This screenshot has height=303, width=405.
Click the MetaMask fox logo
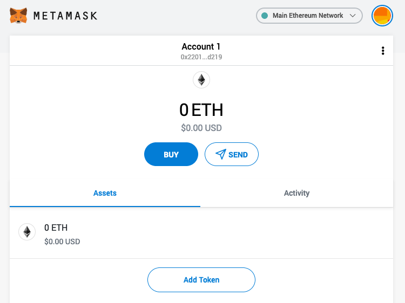[18, 16]
